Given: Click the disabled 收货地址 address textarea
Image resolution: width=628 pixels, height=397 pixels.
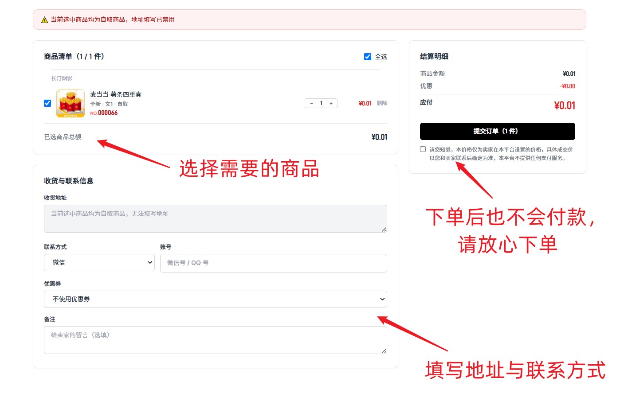Looking at the screenshot, I should click(x=216, y=218).
